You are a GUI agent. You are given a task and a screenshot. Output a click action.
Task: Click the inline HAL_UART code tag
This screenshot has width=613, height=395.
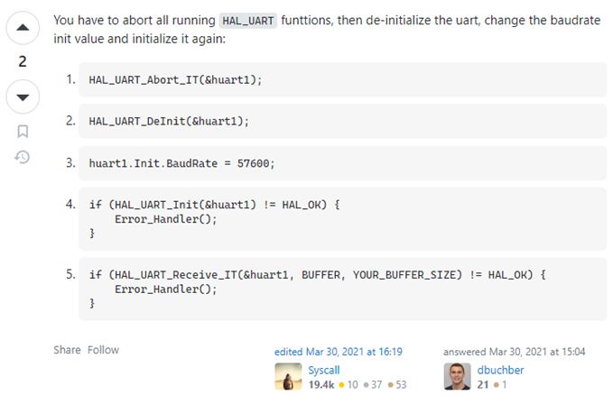[249, 20]
